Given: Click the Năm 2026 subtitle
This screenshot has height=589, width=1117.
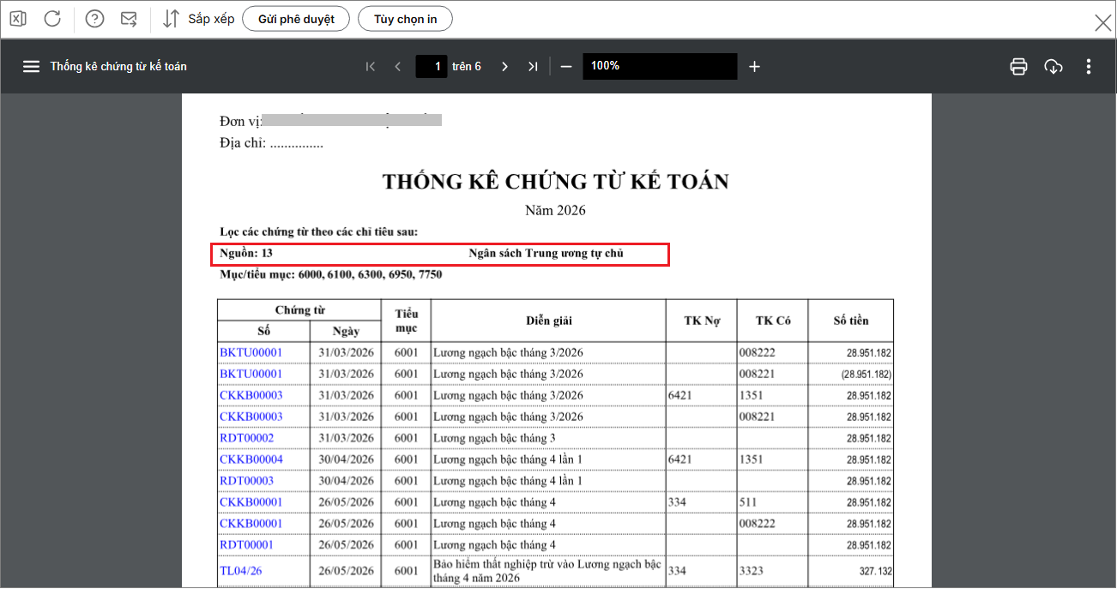Looking at the screenshot, I should pos(555,210).
